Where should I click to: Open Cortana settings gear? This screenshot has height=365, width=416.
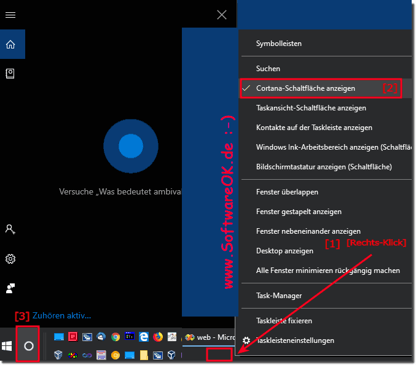click(10, 259)
